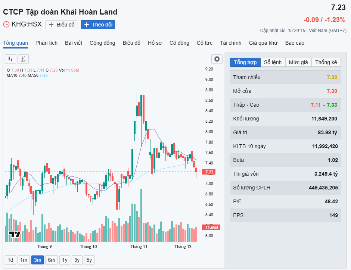Click the 7.23 price marker on axis
This screenshot has width=351, height=270.
pyautogui.click(x=209, y=172)
